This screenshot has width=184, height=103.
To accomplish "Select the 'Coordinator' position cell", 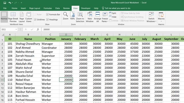I will (50, 48).
